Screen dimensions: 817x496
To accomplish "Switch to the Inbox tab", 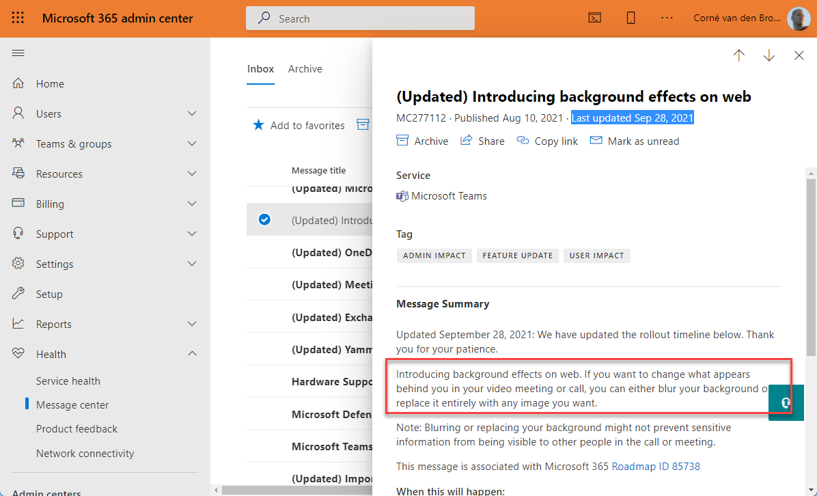I will [x=260, y=69].
